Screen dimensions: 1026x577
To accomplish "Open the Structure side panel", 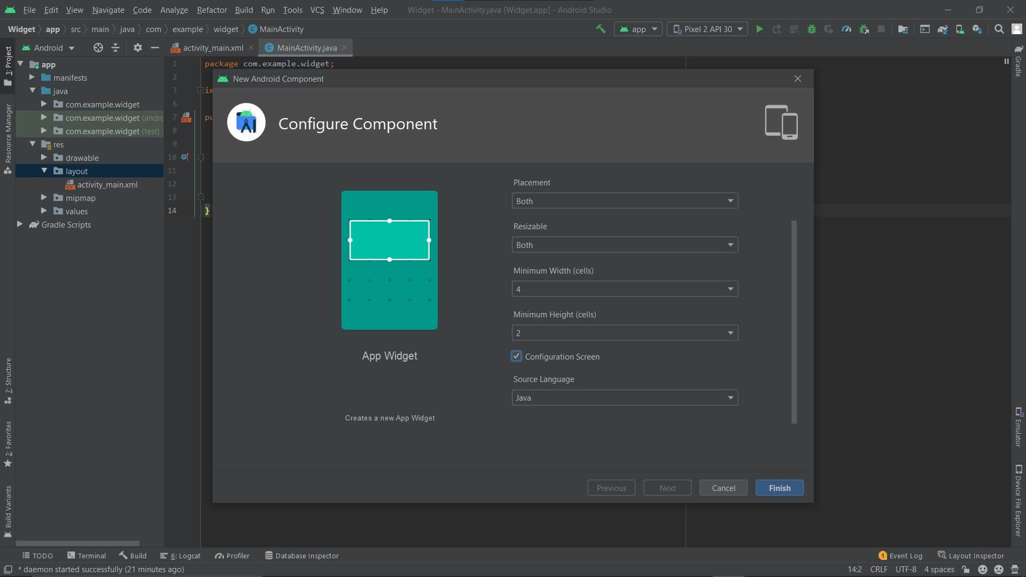I will click(x=7, y=380).
